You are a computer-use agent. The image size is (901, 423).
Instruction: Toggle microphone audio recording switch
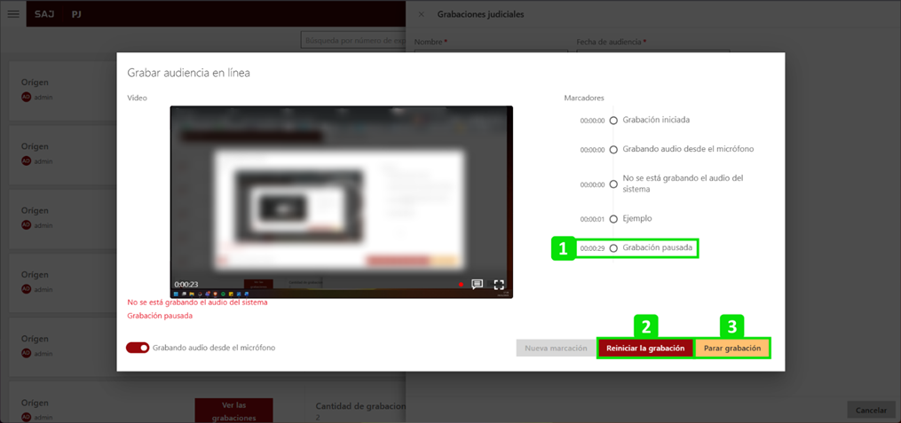(138, 348)
